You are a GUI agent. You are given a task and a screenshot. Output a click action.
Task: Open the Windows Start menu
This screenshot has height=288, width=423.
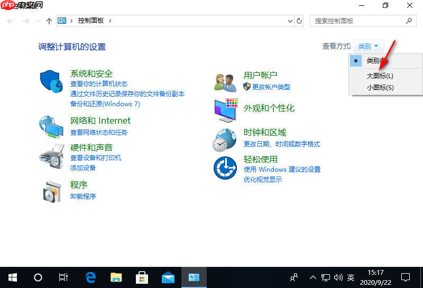(x=12, y=277)
